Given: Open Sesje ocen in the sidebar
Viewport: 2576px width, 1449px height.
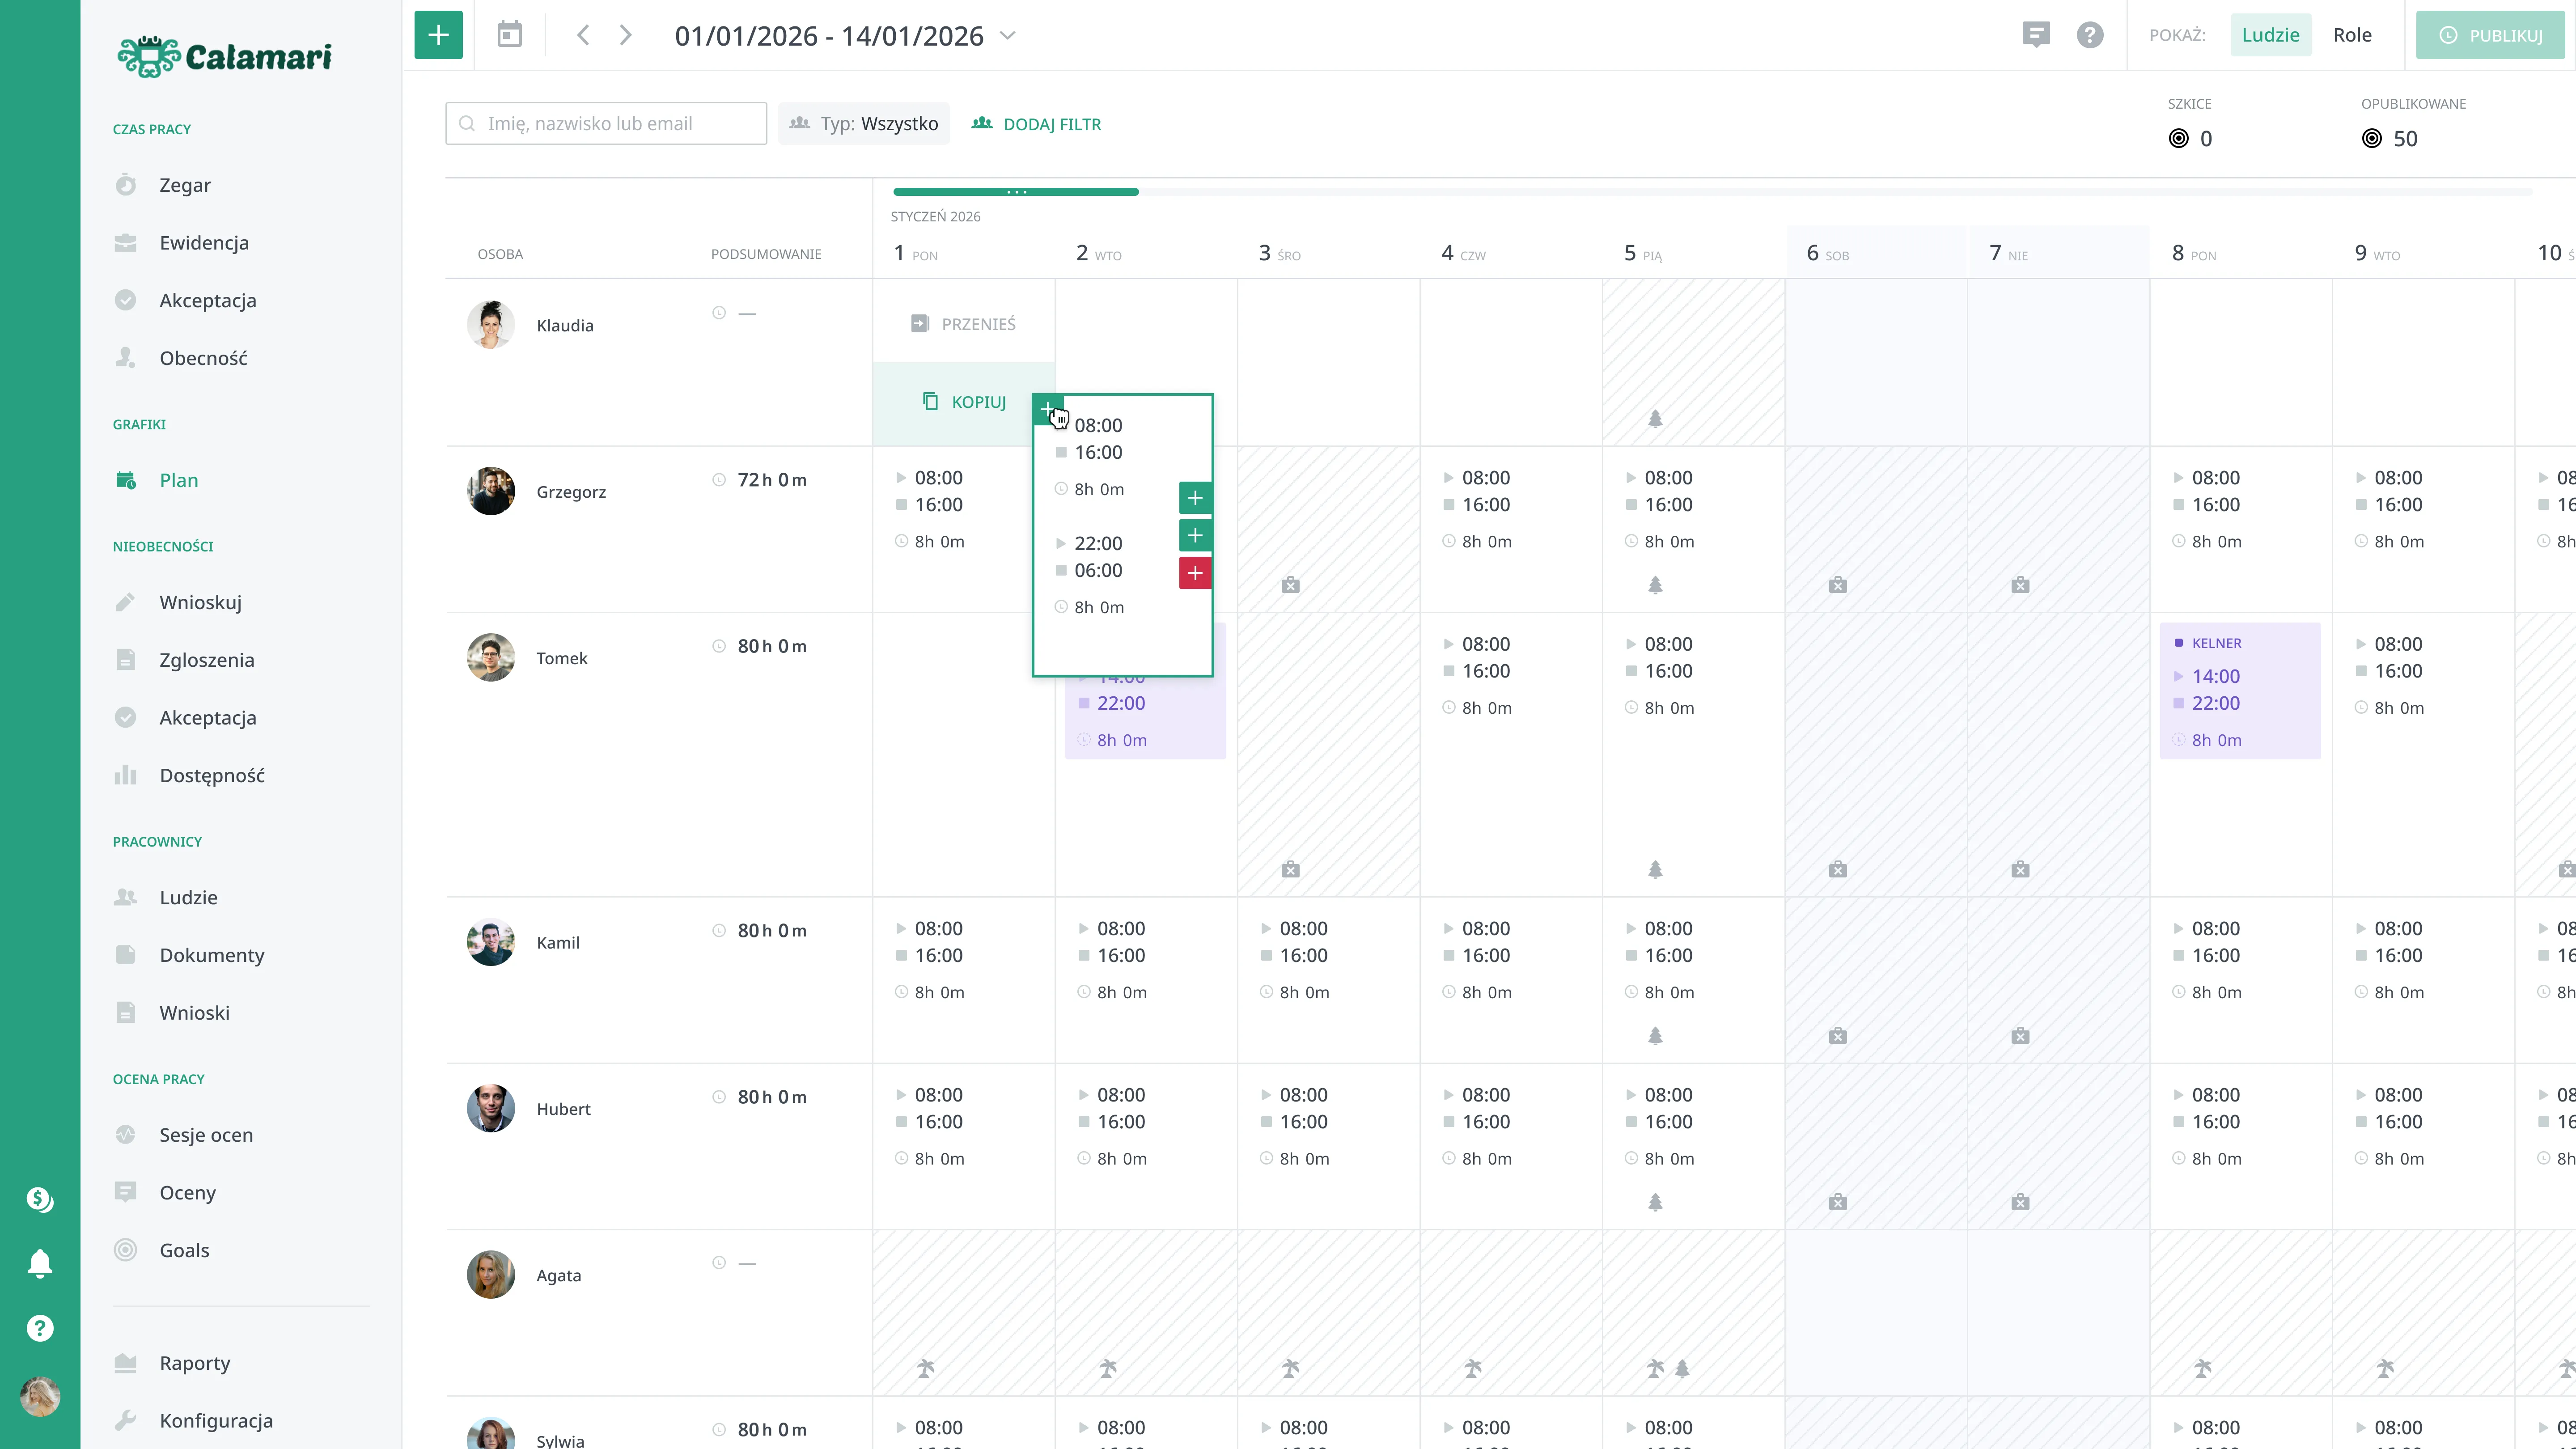Looking at the screenshot, I should pos(206,1135).
